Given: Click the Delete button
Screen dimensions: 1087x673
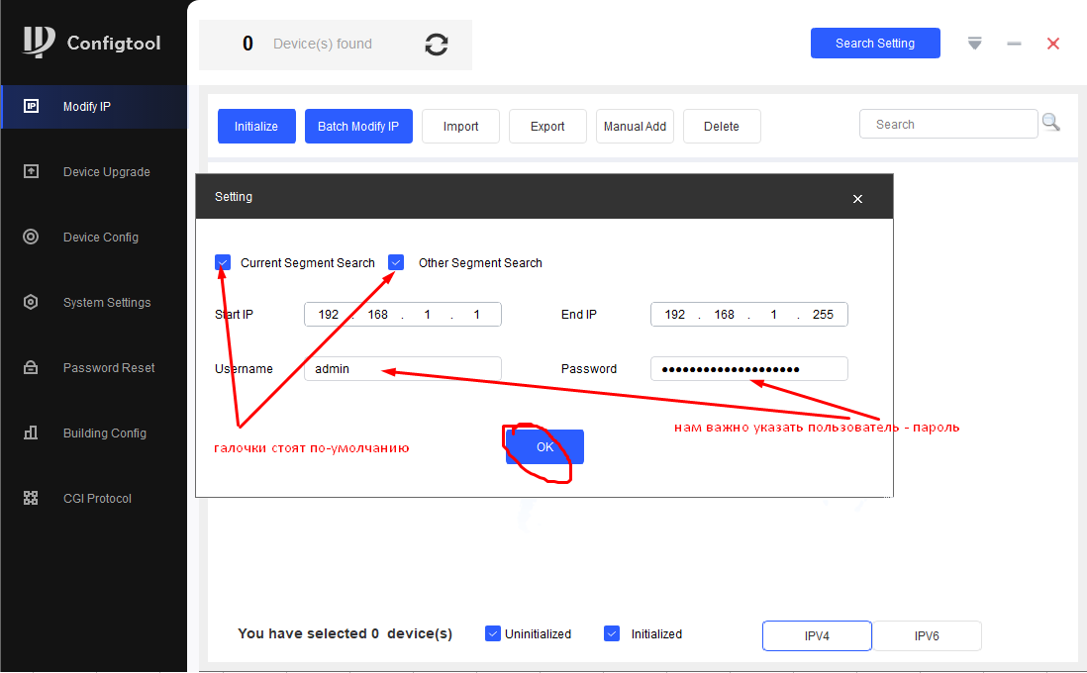Looking at the screenshot, I should pyautogui.click(x=722, y=126).
